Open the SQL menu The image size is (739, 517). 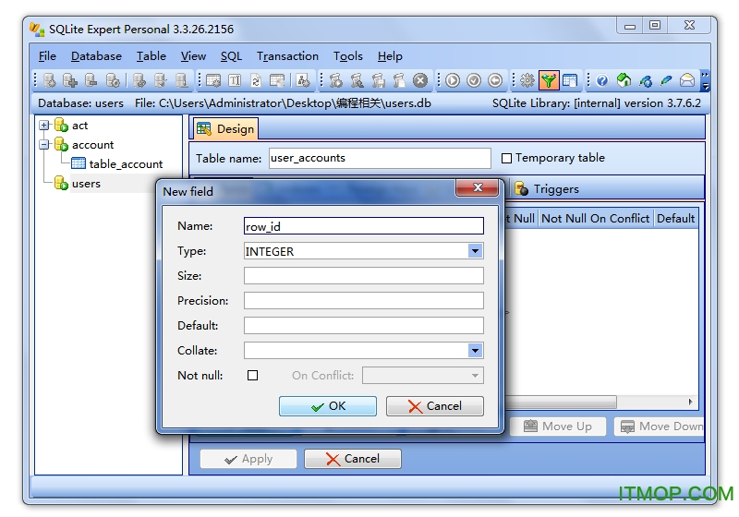(x=231, y=56)
